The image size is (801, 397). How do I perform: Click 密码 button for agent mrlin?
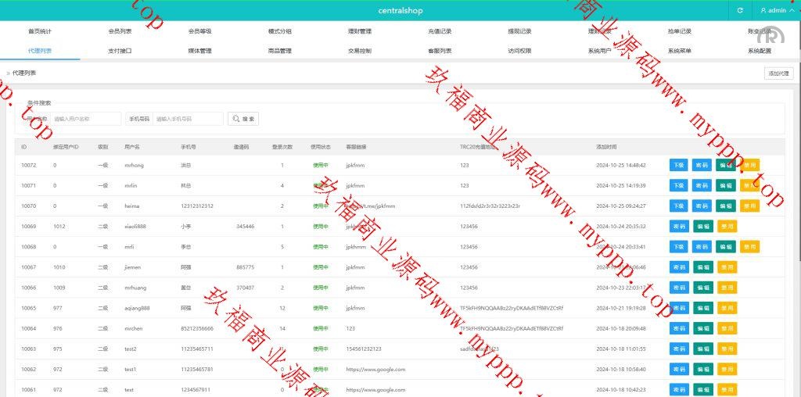[702, 185]
